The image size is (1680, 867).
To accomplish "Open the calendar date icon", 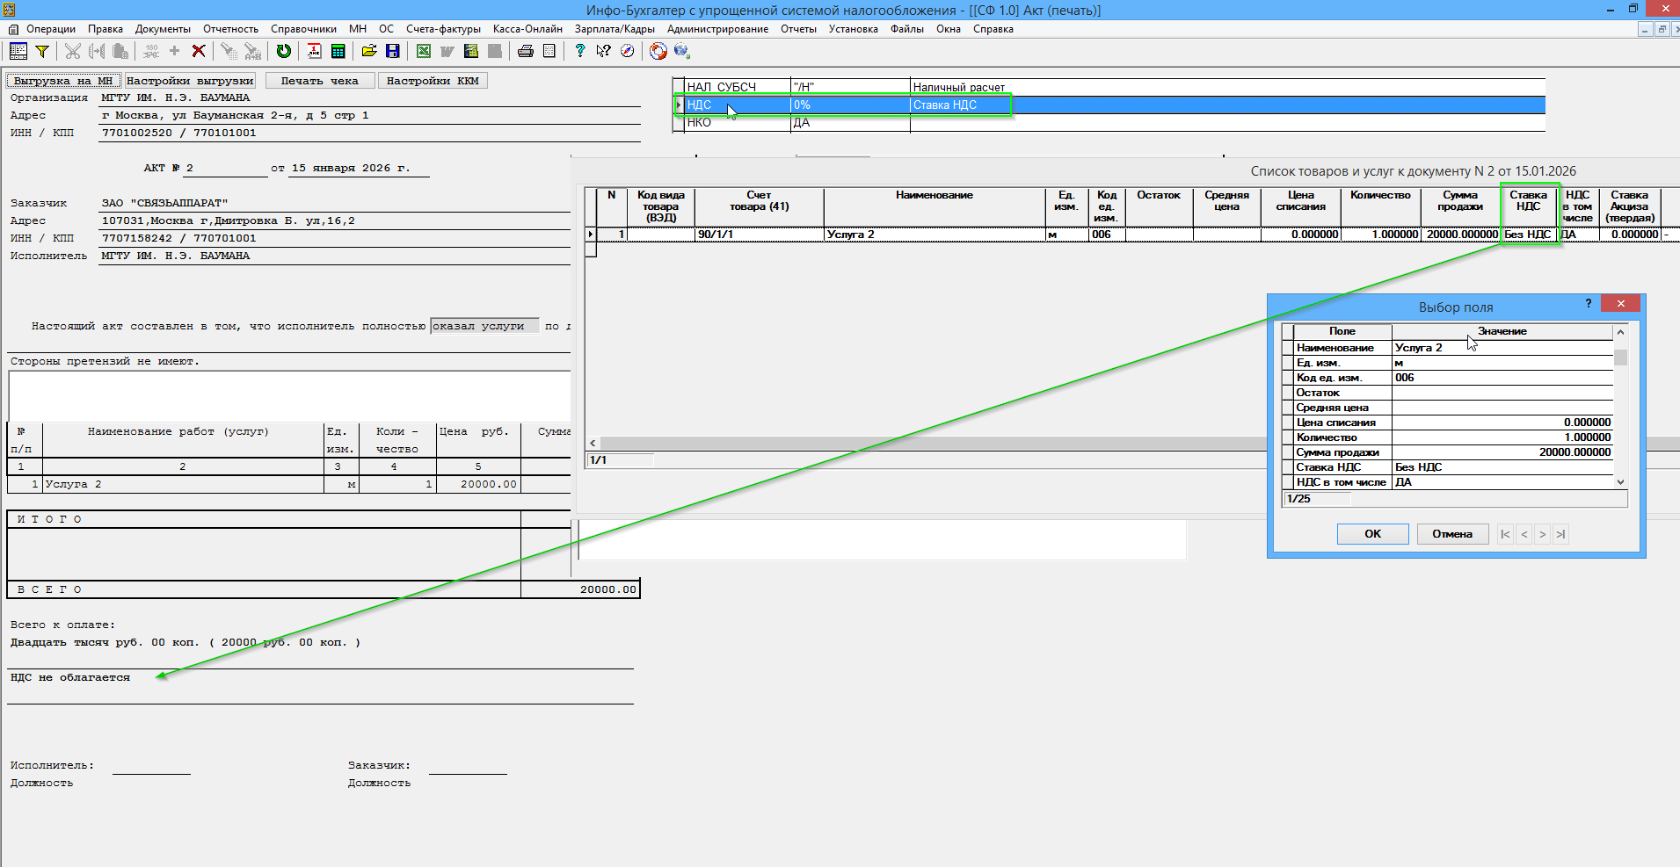I will (314, 51).
